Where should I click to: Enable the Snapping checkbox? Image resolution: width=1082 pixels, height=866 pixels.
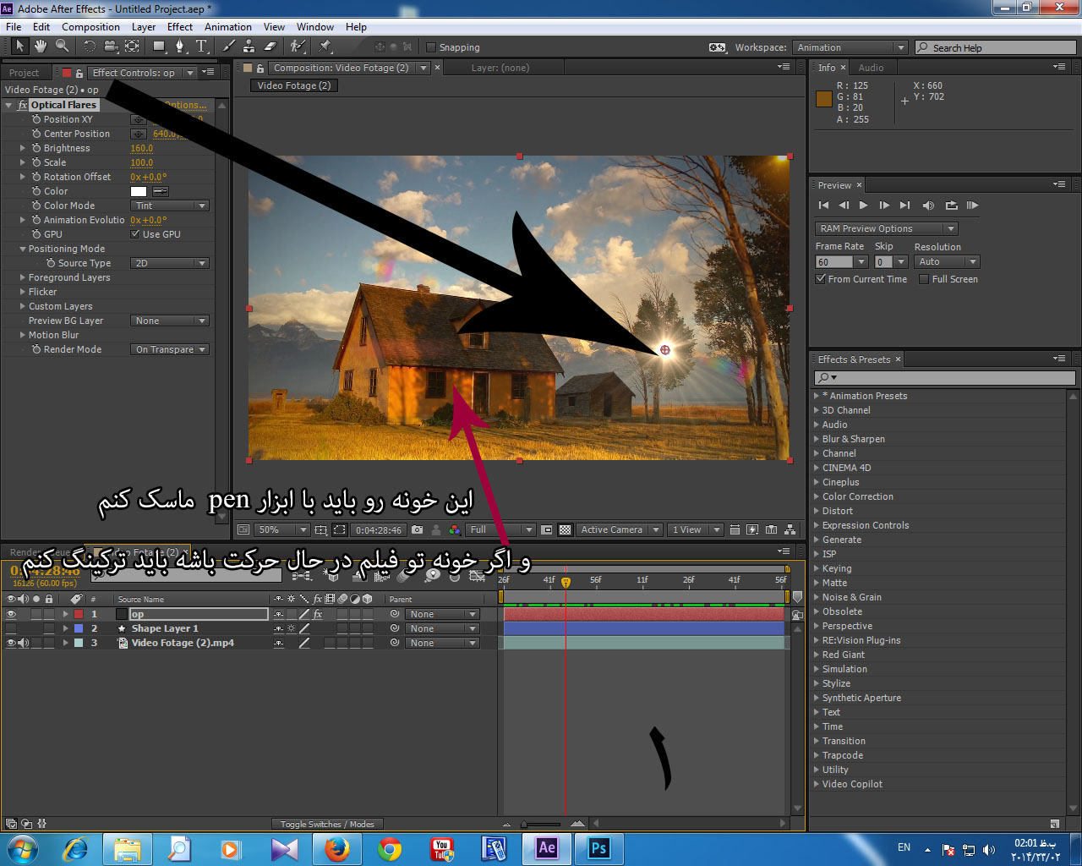431,47
